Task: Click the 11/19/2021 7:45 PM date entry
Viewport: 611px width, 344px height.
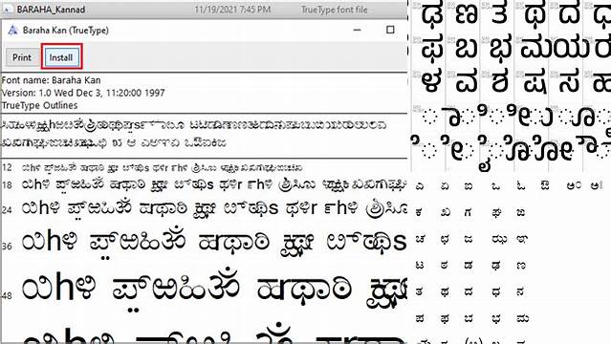Action: (232, 10)
